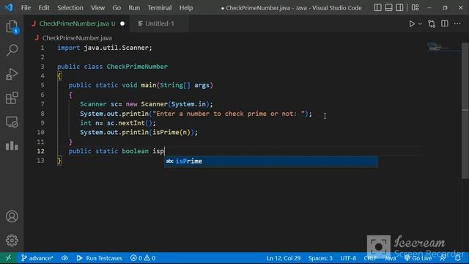469x264 pixels.
Task: Open the editor More Actions ellipsis
Action: pyautogui.click(x=457, y=23)
